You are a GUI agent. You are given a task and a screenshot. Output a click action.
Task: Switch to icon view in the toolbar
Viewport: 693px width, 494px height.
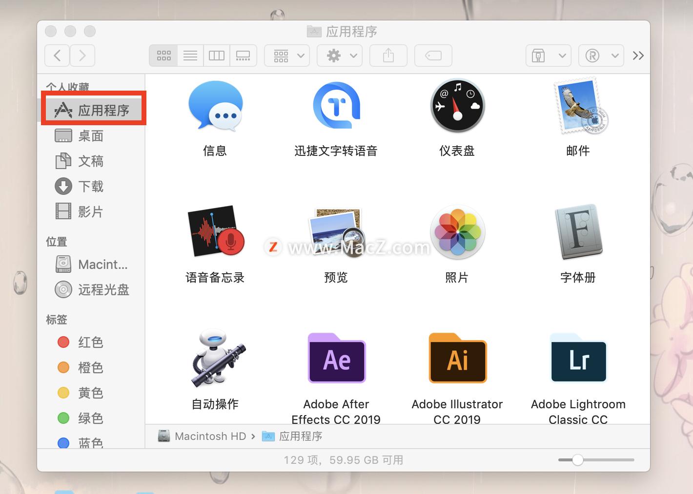pos(163,55)
